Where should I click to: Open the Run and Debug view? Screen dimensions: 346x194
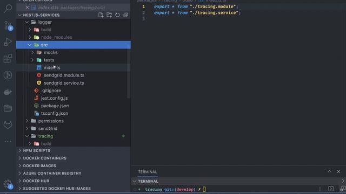coord(8,42)
